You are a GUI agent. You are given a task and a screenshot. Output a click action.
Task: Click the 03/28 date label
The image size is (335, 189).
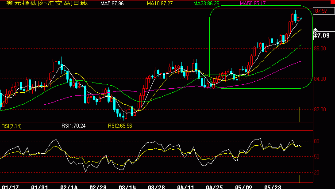coord(156,187)
